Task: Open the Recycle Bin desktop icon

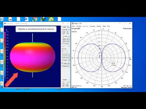Action: pos(2,19)
